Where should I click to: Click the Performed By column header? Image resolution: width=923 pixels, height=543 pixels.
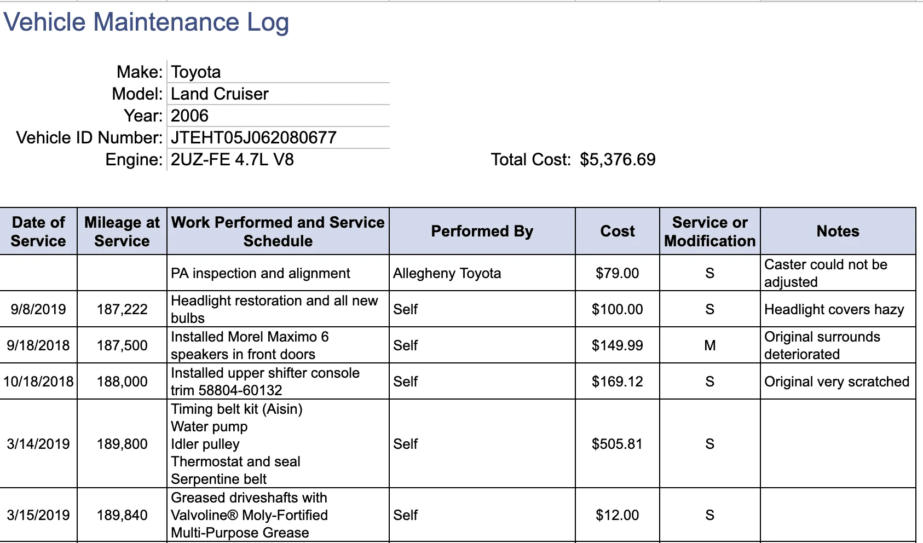[x=482, y=231]
